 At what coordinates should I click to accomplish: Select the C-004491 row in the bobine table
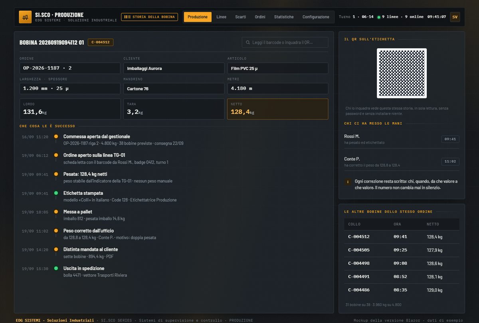click(402, 277)
